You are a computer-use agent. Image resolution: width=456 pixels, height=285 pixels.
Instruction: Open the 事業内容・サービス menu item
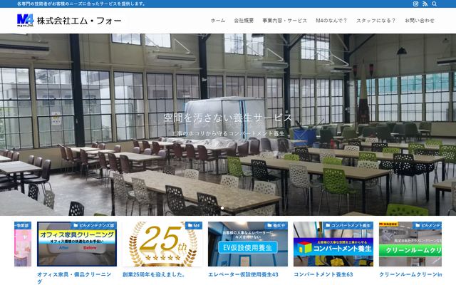(285, 21)
